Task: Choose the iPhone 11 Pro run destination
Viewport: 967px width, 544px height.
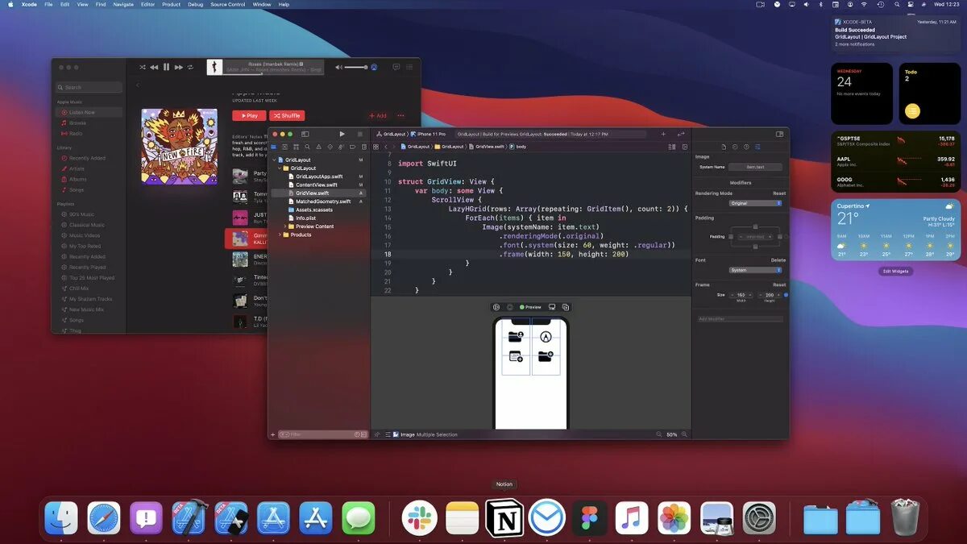Action: coord(428,134)
